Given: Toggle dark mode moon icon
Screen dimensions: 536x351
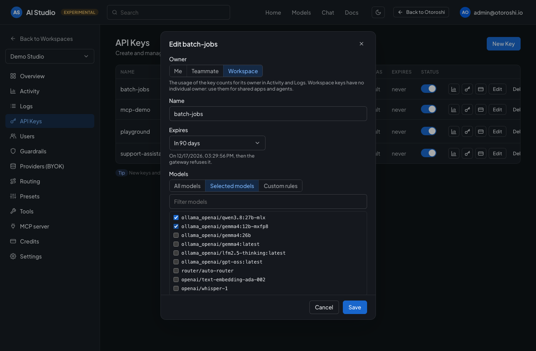Looking at the screenshot, I should [378, 12].
